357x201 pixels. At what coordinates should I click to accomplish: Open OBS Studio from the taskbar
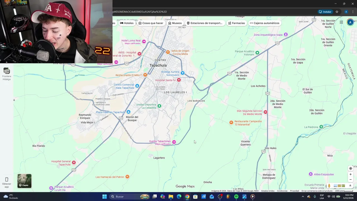(220, 197)
